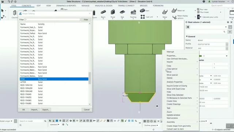
Task: Switch to the STEEL ribbon tab
Action: pyautogui.click(x=14, y=5)
